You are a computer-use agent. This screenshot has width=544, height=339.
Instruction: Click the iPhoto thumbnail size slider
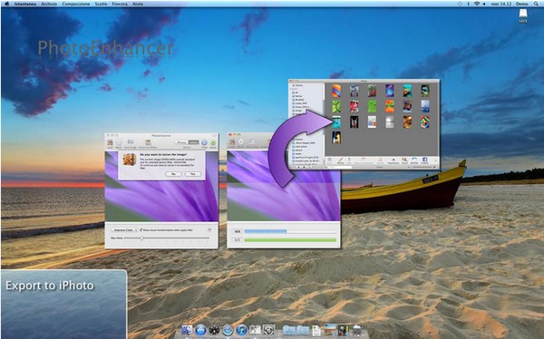[422, 168]
